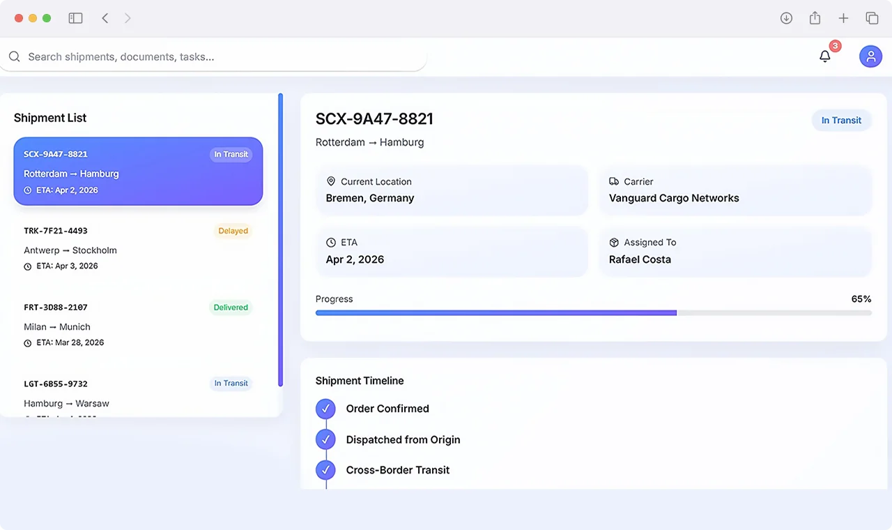Screen dimensions: 892x530
Task: Click Rotterdam → Hamburg under details title
Action: [369, 142]
